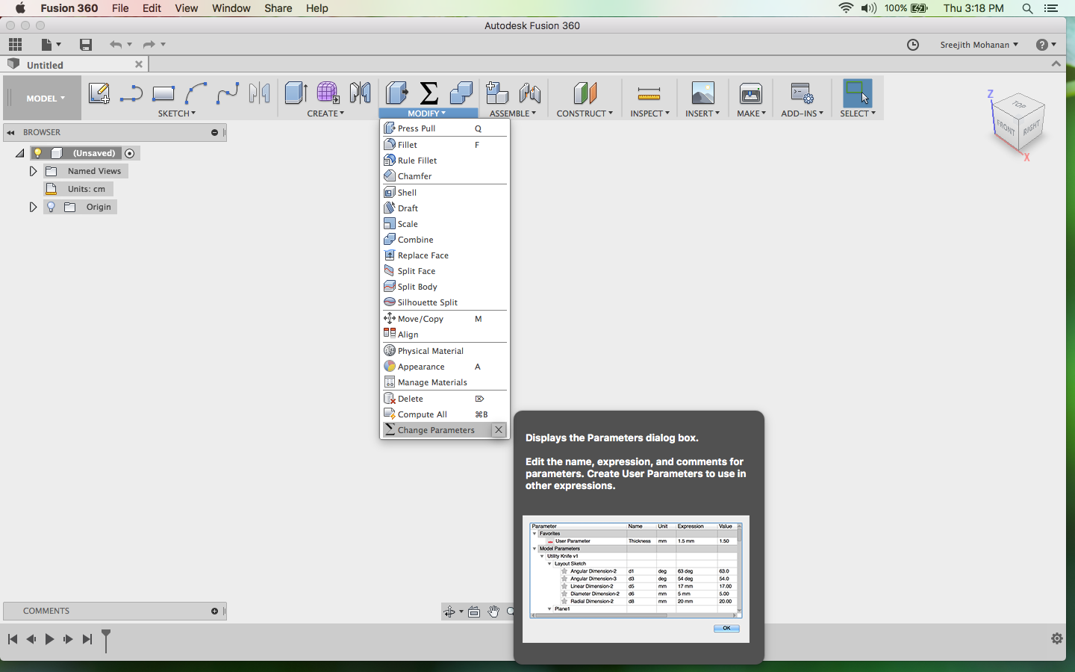Add a comment with the plus button
The height and width of the screenshot is (672, 1075).
coord(214,611)
